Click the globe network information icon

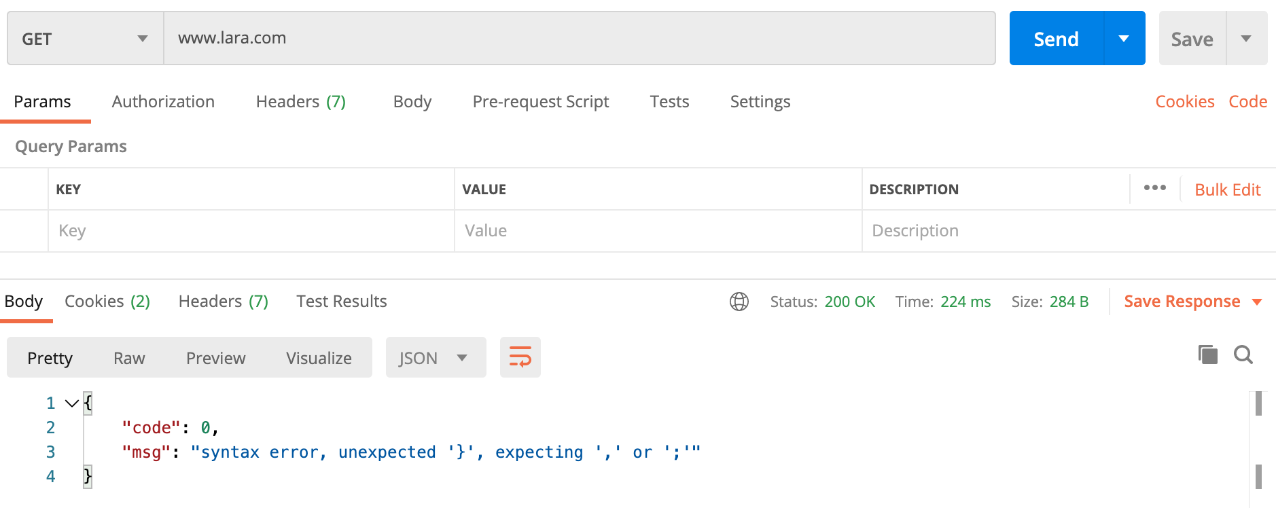point(739,302)
